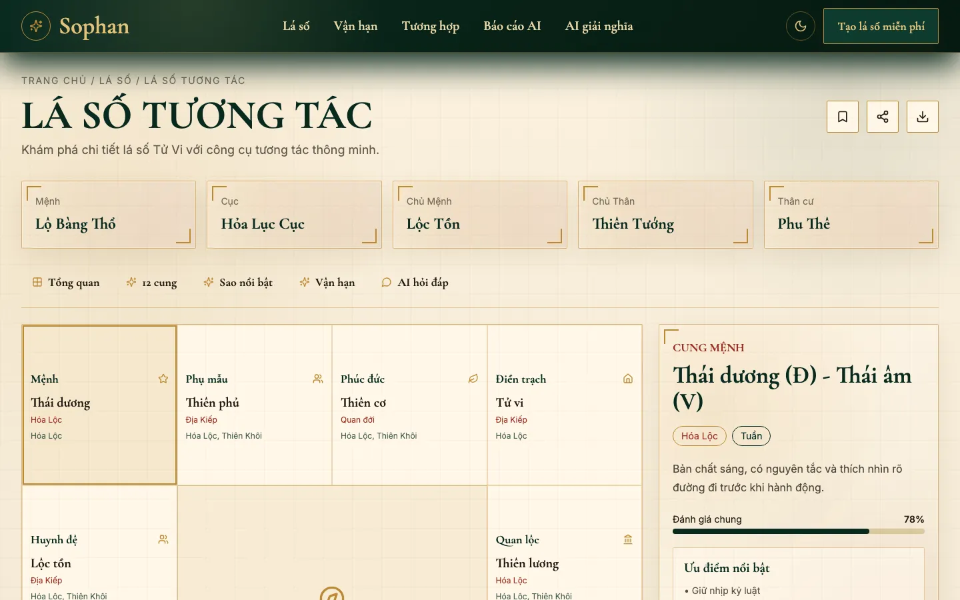Screen dimensions: 960x600
Task: Click the house icon in the Điền trạch cell
Action: (628, 379)
